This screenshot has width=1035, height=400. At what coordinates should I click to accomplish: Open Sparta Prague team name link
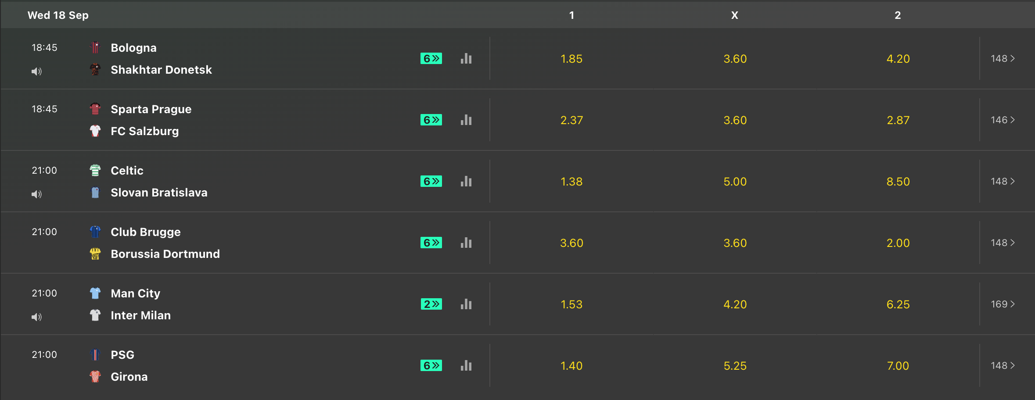(151, 109)
